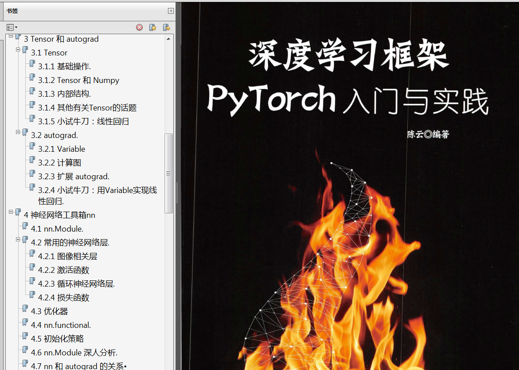Collapse the '4.2 常用的神经网络层.' node
519x370 pixels.
pyautogui.click(x=18, y=240)
